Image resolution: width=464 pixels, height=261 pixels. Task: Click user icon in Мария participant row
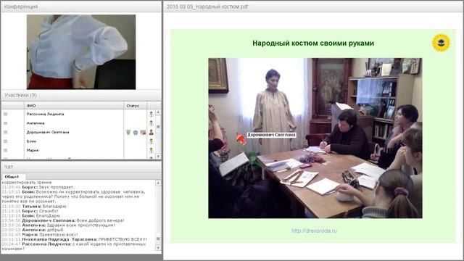[x=152, y=150]
